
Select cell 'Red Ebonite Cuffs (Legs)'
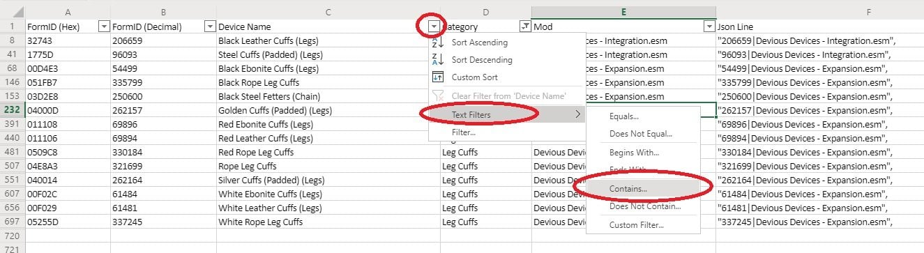pyautogui.click(x=328, y=125)
